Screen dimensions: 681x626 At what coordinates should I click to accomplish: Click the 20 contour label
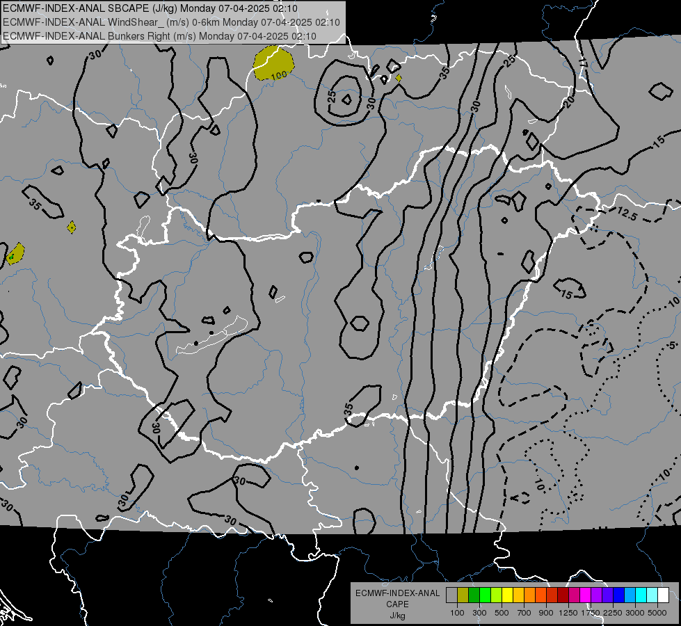[x=568, y=102]
